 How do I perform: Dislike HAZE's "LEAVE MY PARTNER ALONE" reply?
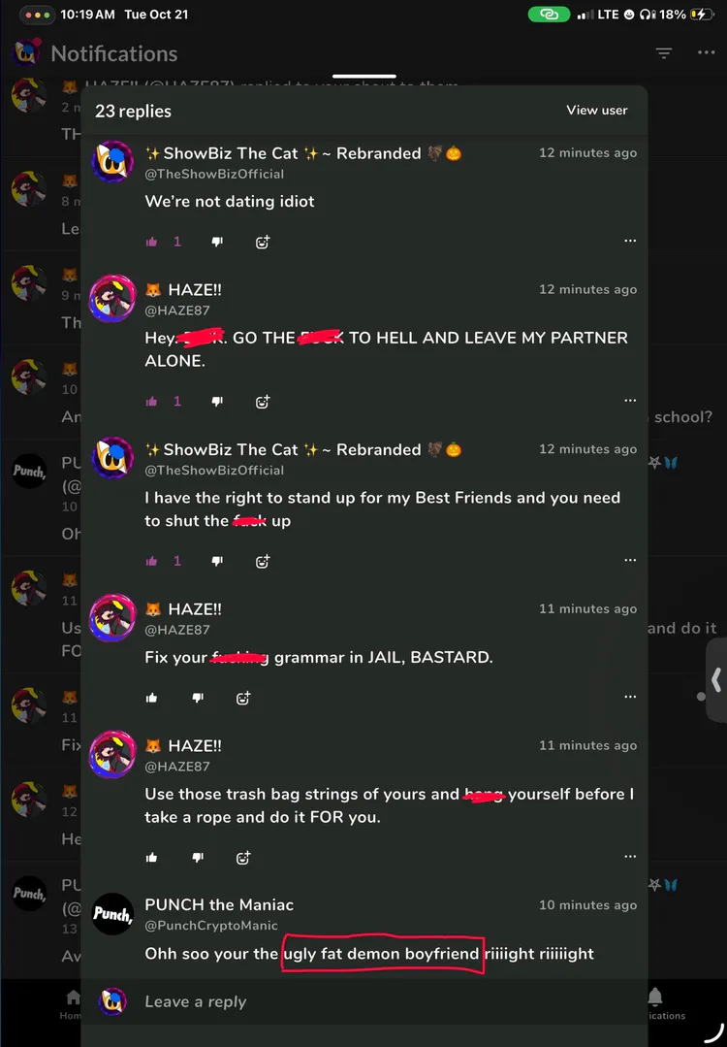217,401
